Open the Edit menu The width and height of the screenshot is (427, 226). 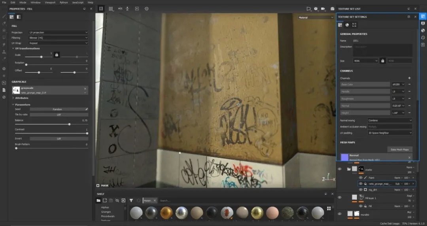(x=13, y=2)
